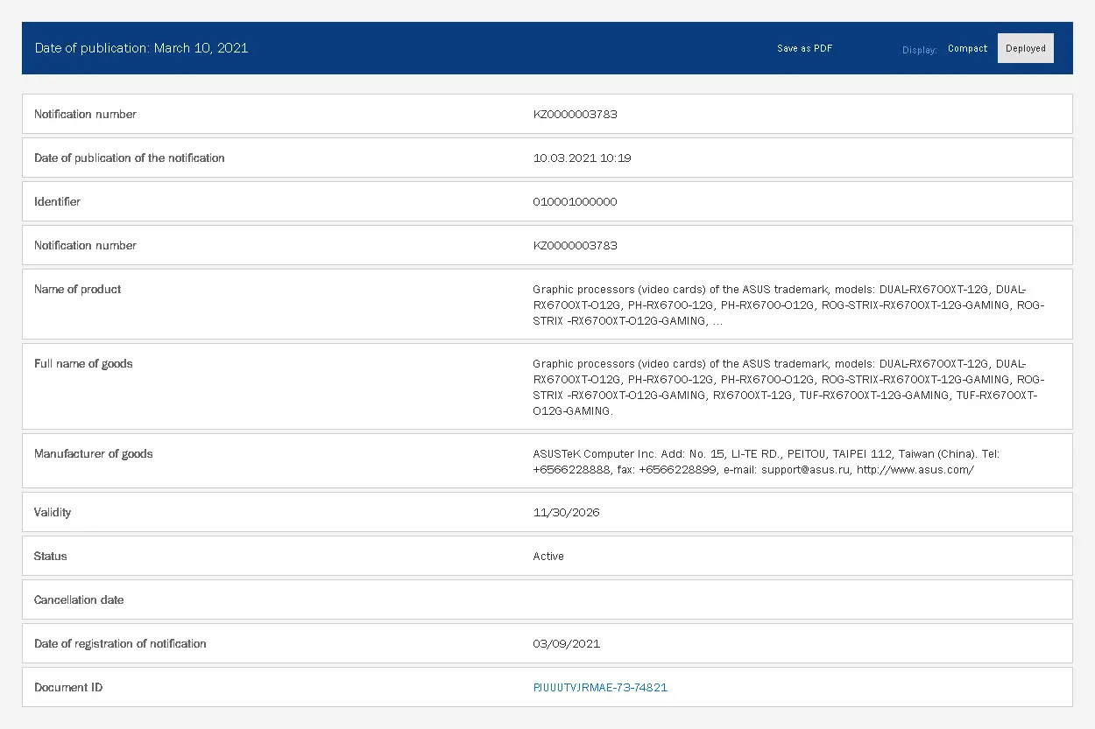The image size is (1095, 729).
Task: Click first Notification number value KZ0000003783
Action: point(575,114)
